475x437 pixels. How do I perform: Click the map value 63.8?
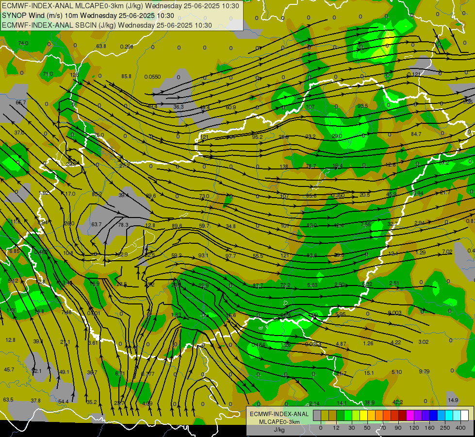pos(101,47)
